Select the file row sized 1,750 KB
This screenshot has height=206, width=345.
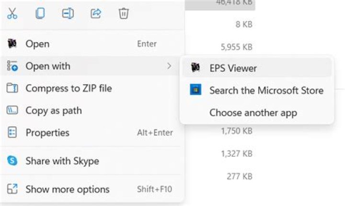(236, 131)
